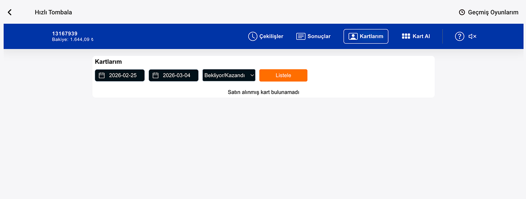Click the 2026-03-04 end date field
Viewport: 526px width, 199px height.
[177, 75]
